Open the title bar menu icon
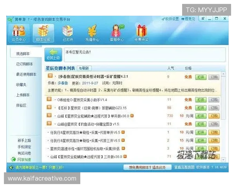Screen dimensions: 235x188 tap(203, 18)
